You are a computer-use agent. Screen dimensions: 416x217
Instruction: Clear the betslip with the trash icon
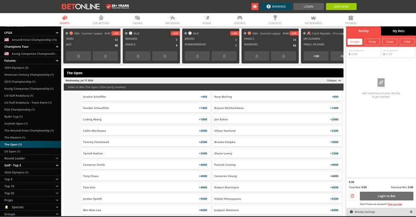coord(352,196)
